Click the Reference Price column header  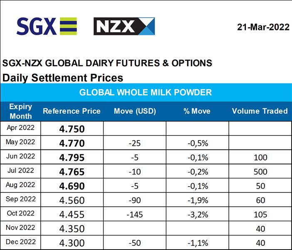[x=72, y=111]
